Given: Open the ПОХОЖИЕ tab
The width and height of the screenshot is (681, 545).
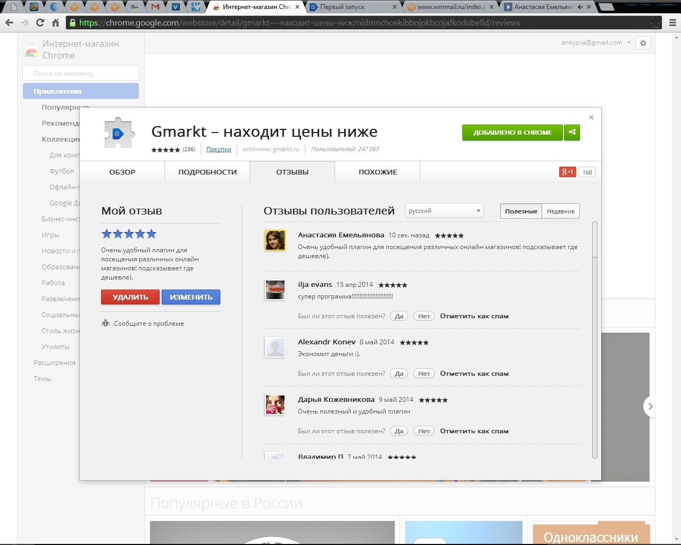Looking at the screenshot, I should point(378,172).
